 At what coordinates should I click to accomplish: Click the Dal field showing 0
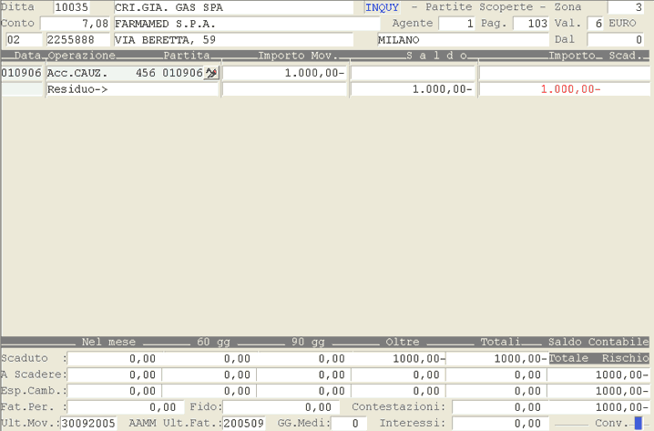point(615,40)
